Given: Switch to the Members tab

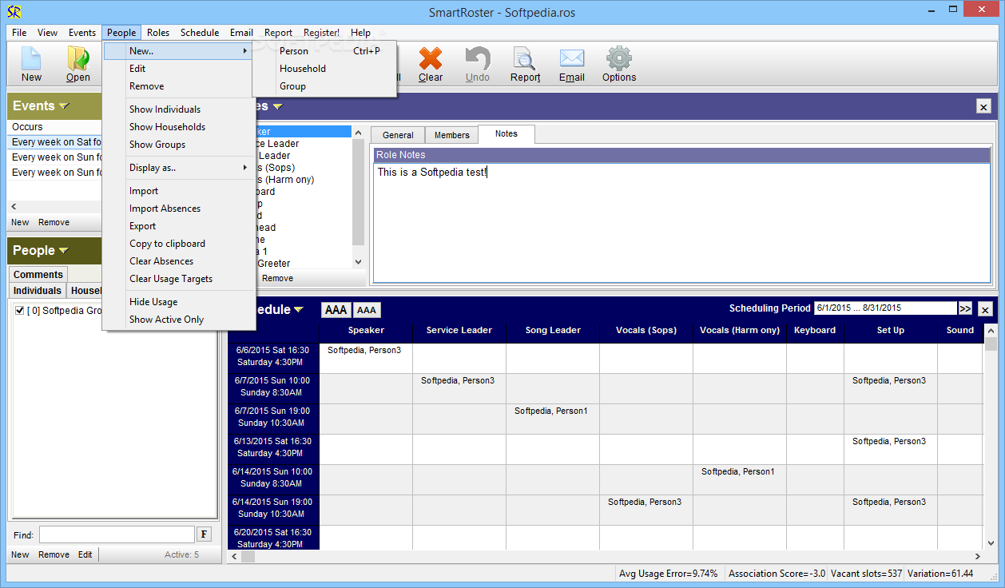Looking at the screenshot, I should 451,135.
